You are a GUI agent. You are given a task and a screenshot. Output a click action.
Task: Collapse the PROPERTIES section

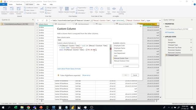coord(164,24)
